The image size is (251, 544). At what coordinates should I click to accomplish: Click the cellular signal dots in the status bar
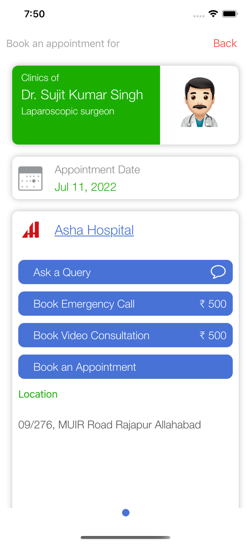pyautogui.click(x=199, y=16)
